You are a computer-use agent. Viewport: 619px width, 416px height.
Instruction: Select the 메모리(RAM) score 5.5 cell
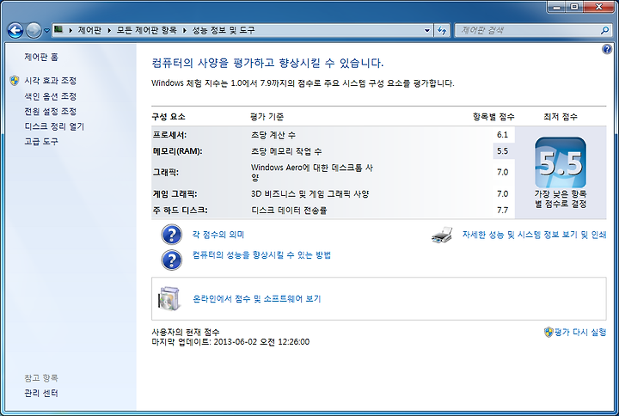pos(503,151)
